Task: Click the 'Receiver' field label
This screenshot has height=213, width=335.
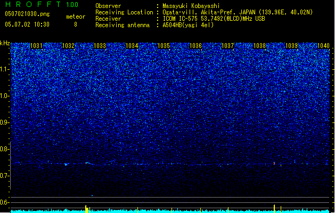Action: point(108,19)
